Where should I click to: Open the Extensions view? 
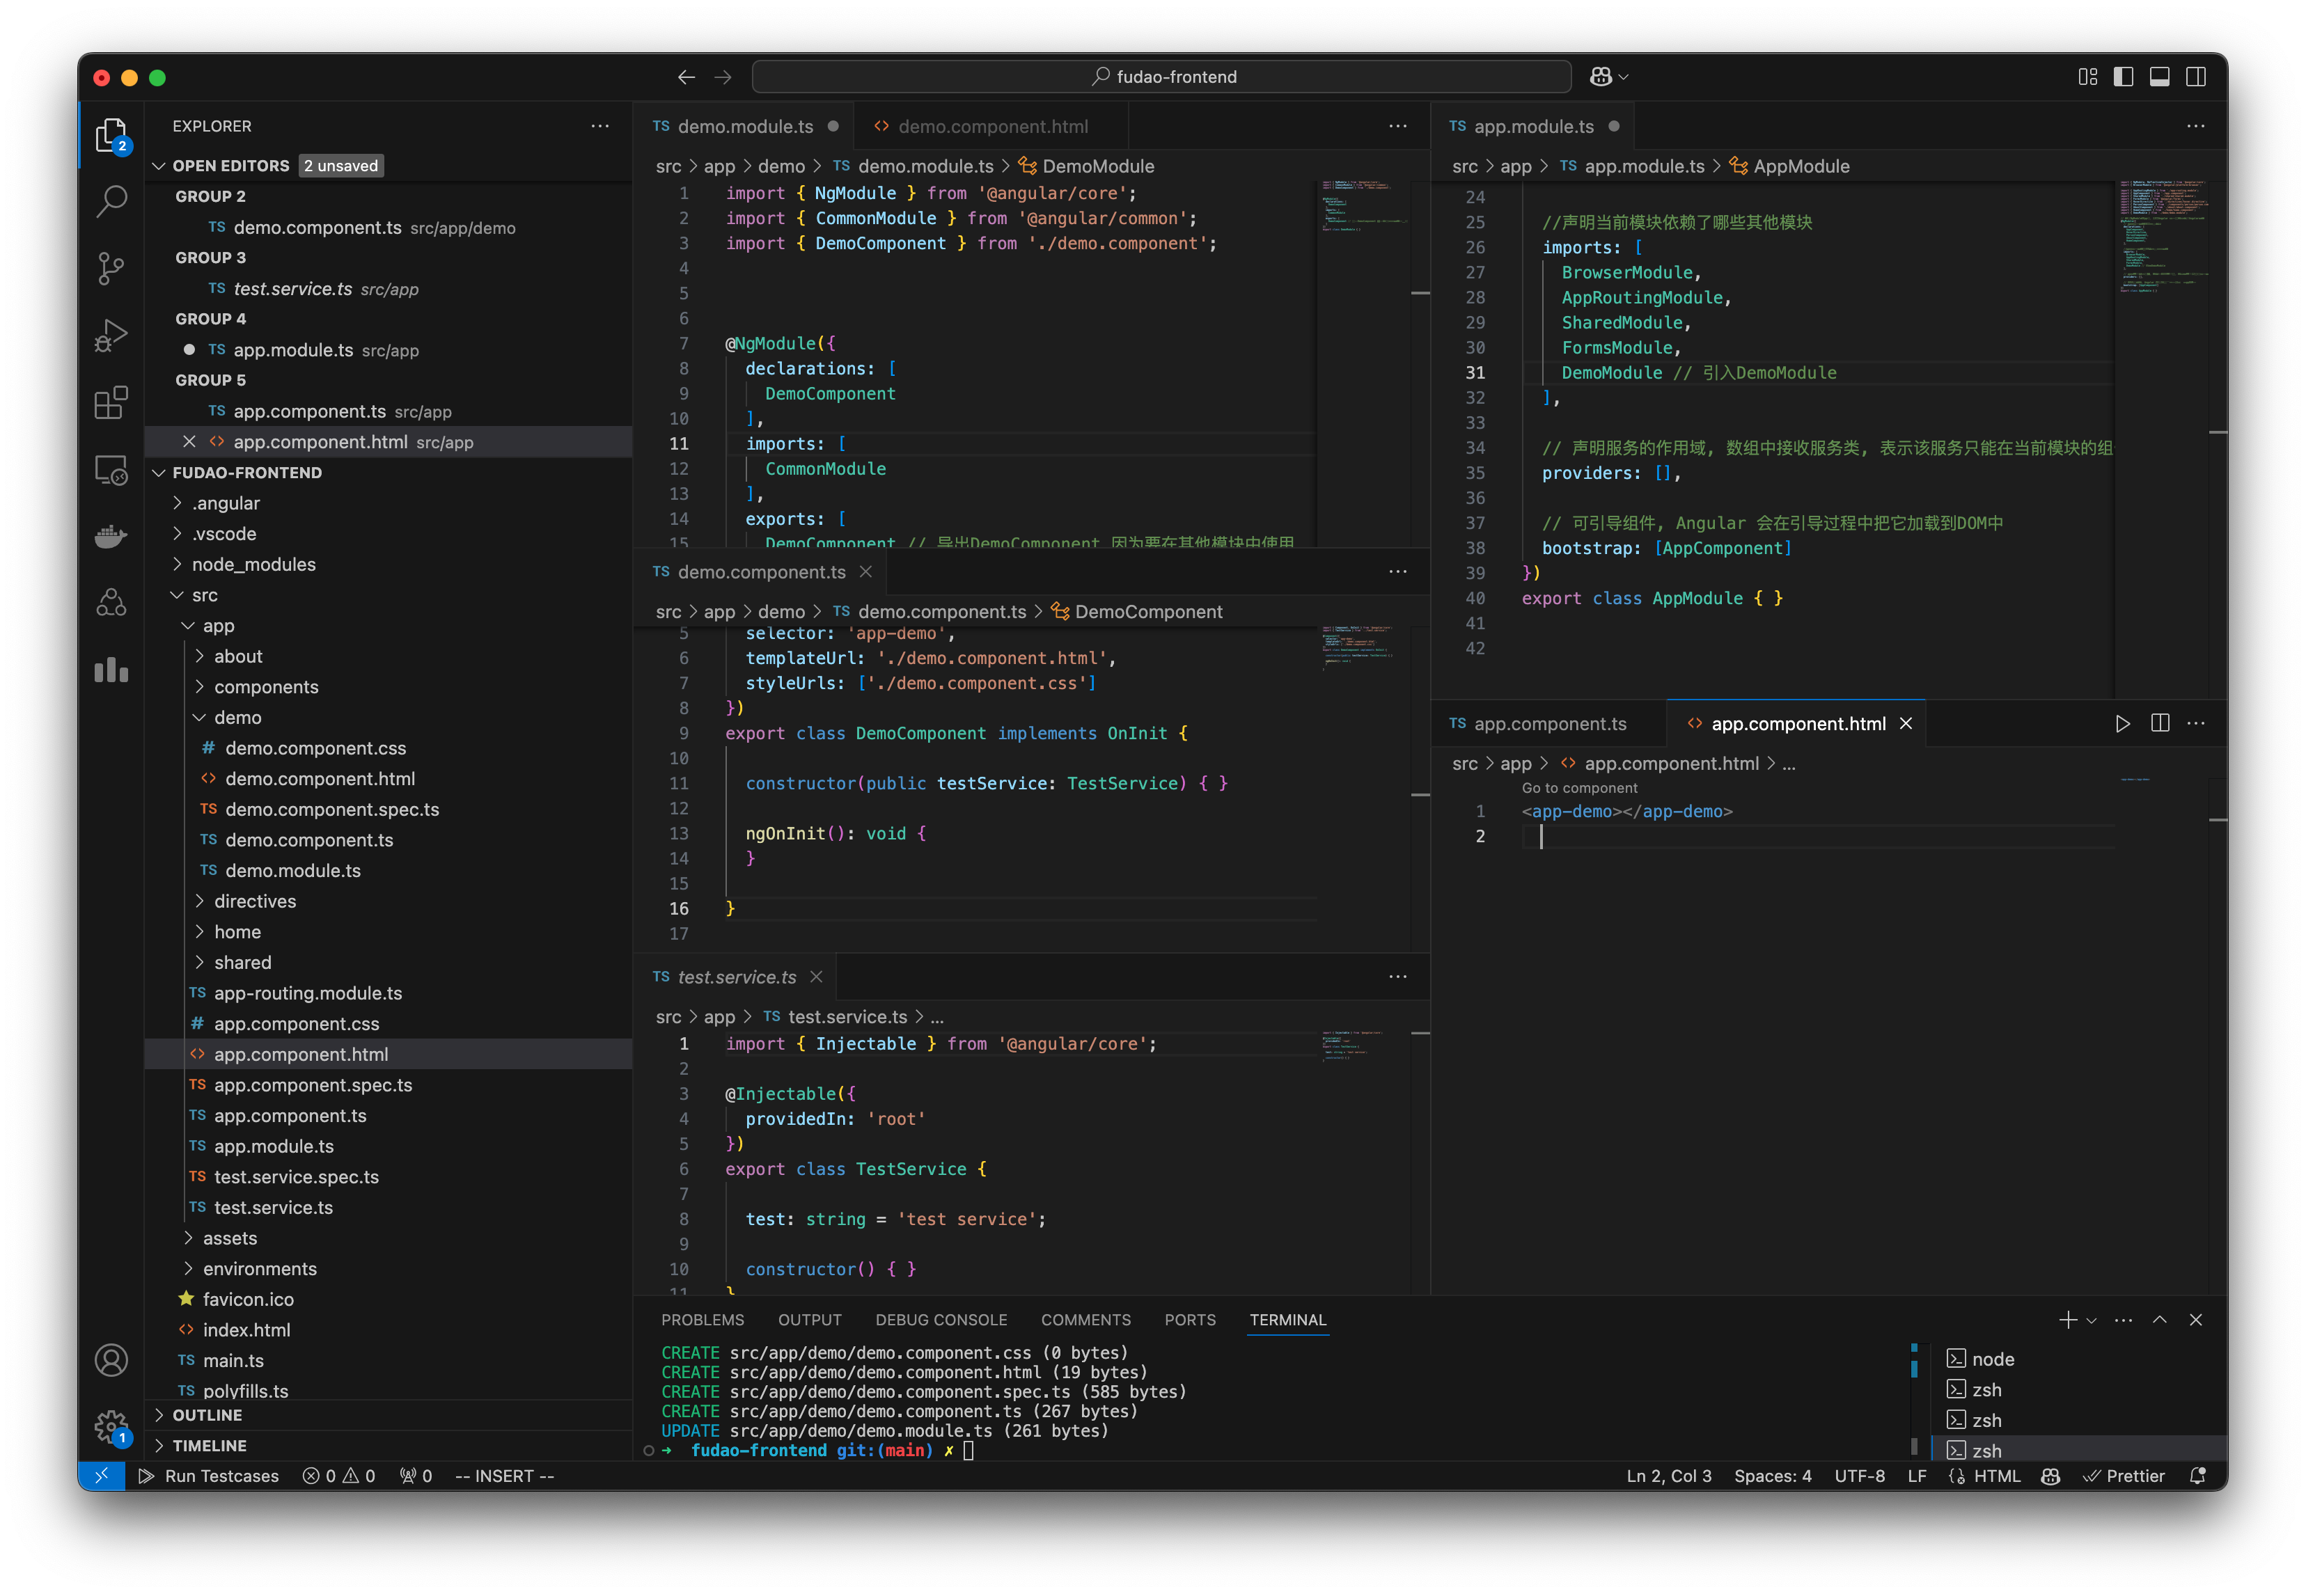click(x=111, y=402)
